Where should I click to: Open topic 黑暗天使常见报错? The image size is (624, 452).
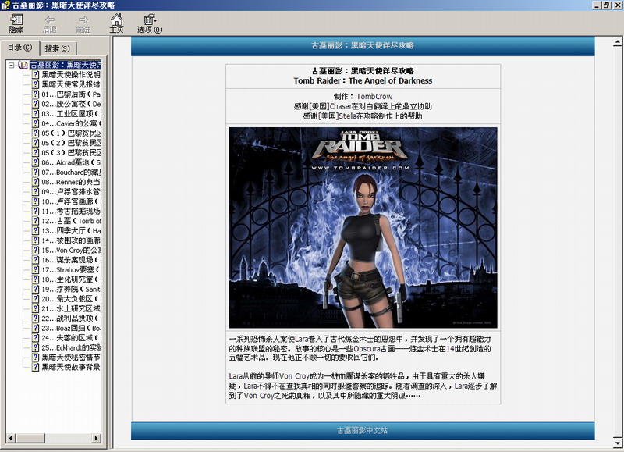coord(71,84)
